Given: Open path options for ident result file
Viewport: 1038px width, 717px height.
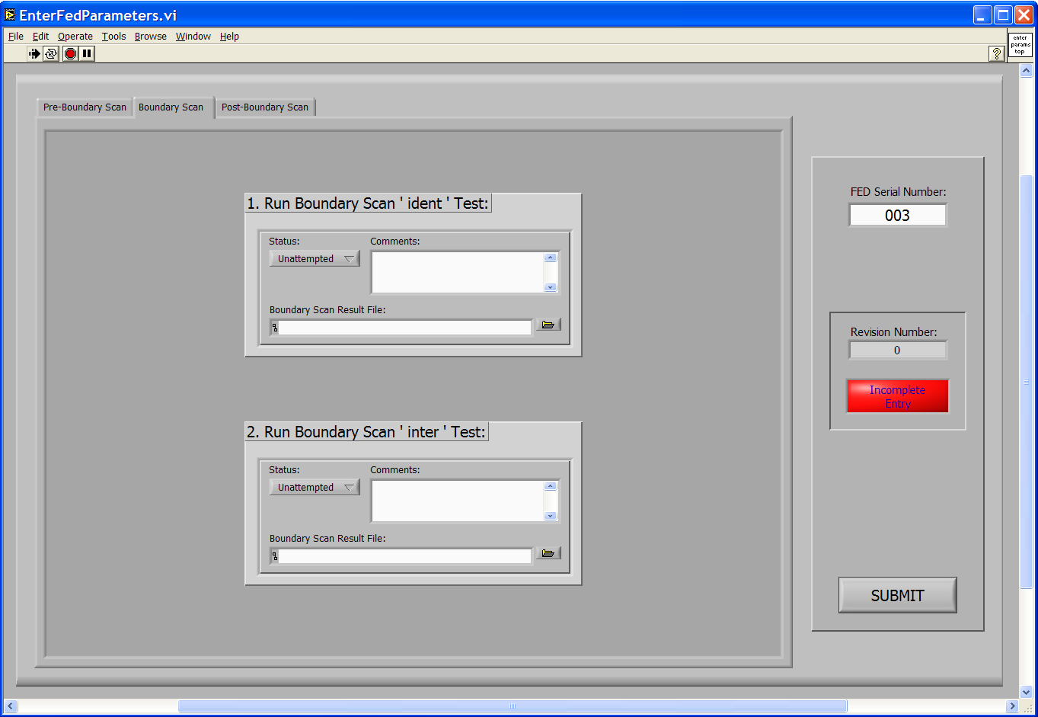Looking at the screenshot, I should pos(275,328).
